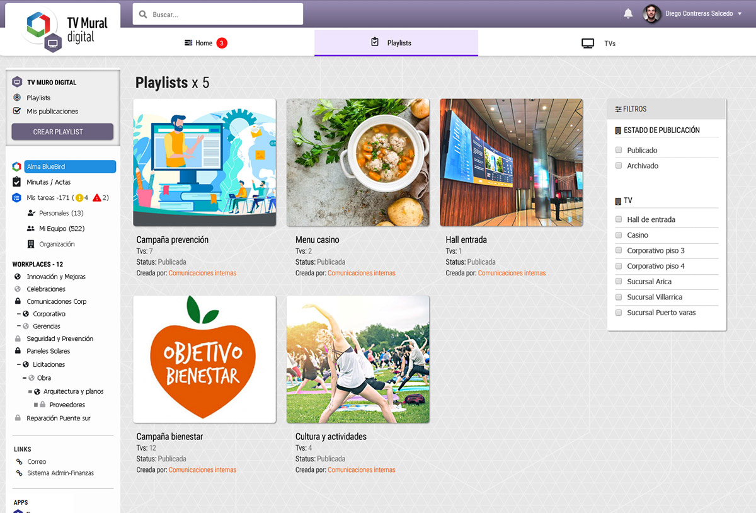
Task: Click the Personales user icon
Action: point(31,213)
